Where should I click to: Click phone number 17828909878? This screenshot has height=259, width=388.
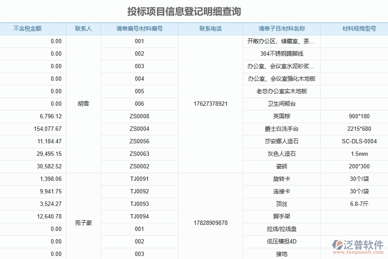coord(210,223)
